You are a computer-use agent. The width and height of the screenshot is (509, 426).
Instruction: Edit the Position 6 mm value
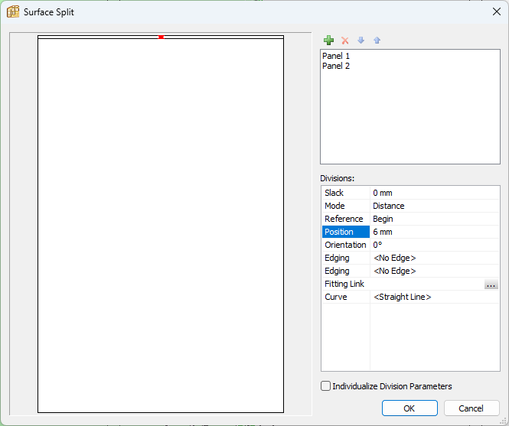[434, 232]
